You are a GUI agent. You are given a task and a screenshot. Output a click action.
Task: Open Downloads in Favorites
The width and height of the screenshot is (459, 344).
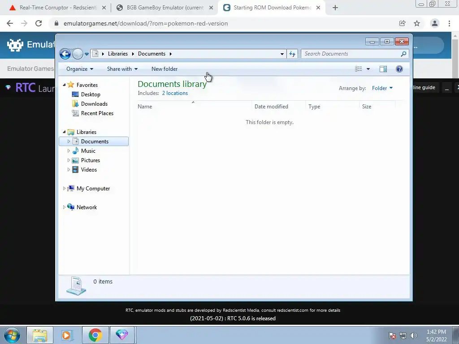(94, 104)
